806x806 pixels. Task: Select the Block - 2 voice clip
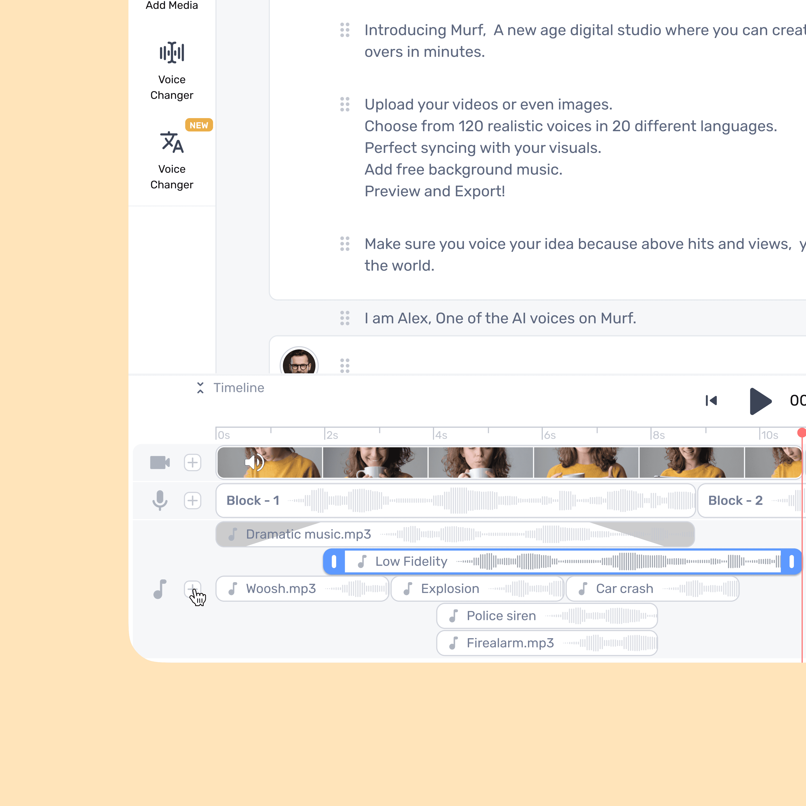752,500
